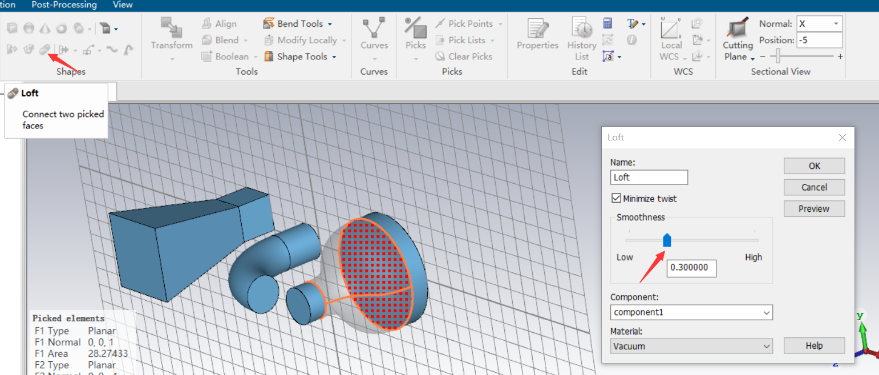The width and height of the screenshot is (879, 375).
Task: Create a Torus shape
Action: pos(62,28)
